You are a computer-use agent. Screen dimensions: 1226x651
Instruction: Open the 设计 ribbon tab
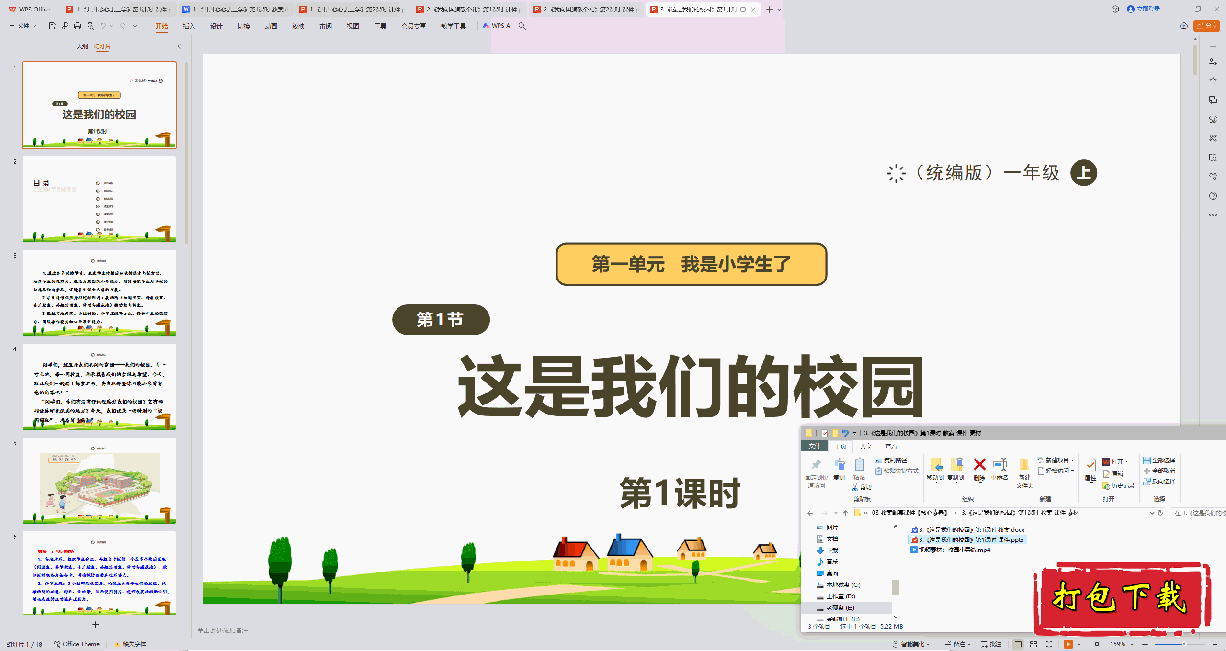point(216,26)
